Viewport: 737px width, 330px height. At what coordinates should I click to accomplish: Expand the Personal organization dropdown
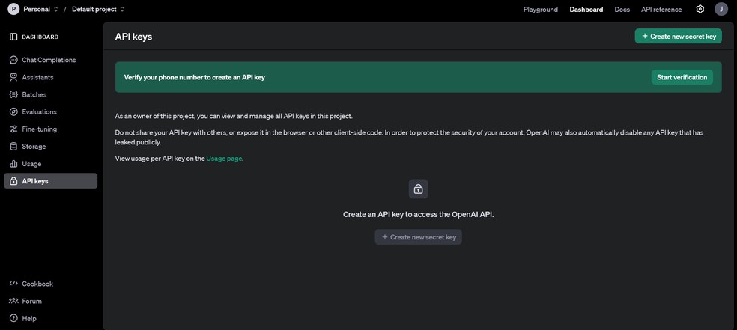point(34,9)
